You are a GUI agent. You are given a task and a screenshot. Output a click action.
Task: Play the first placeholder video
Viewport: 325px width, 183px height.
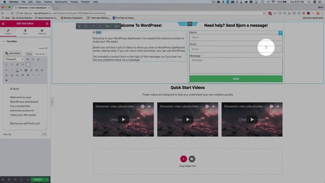[123, 119]
